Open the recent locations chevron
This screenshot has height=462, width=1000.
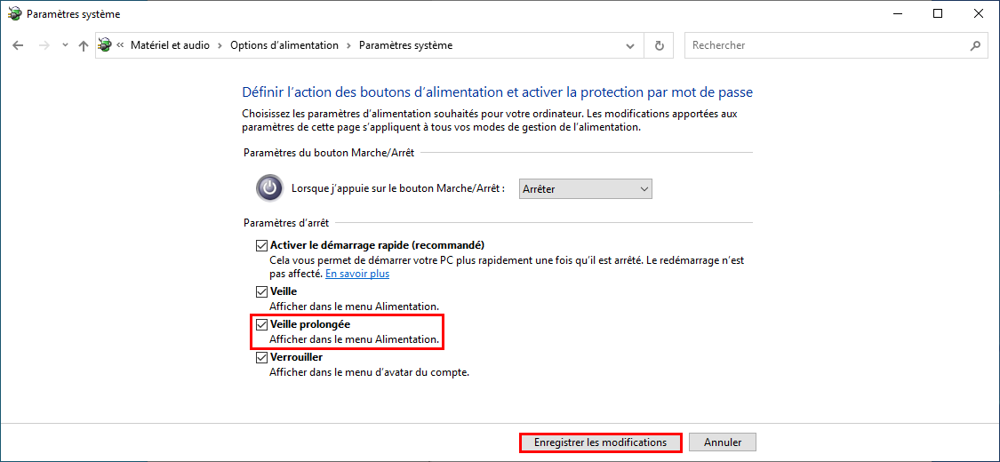coord(64,46)
